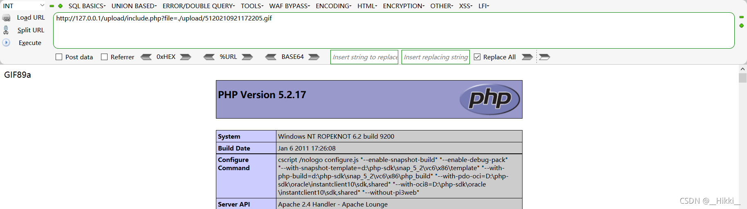Viewport: 747px width, 209px height.
Task: Click 'PHP Version 5.2.17' heading
Action: 262,95
